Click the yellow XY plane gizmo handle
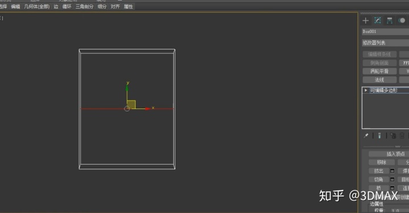 (131, 105)
